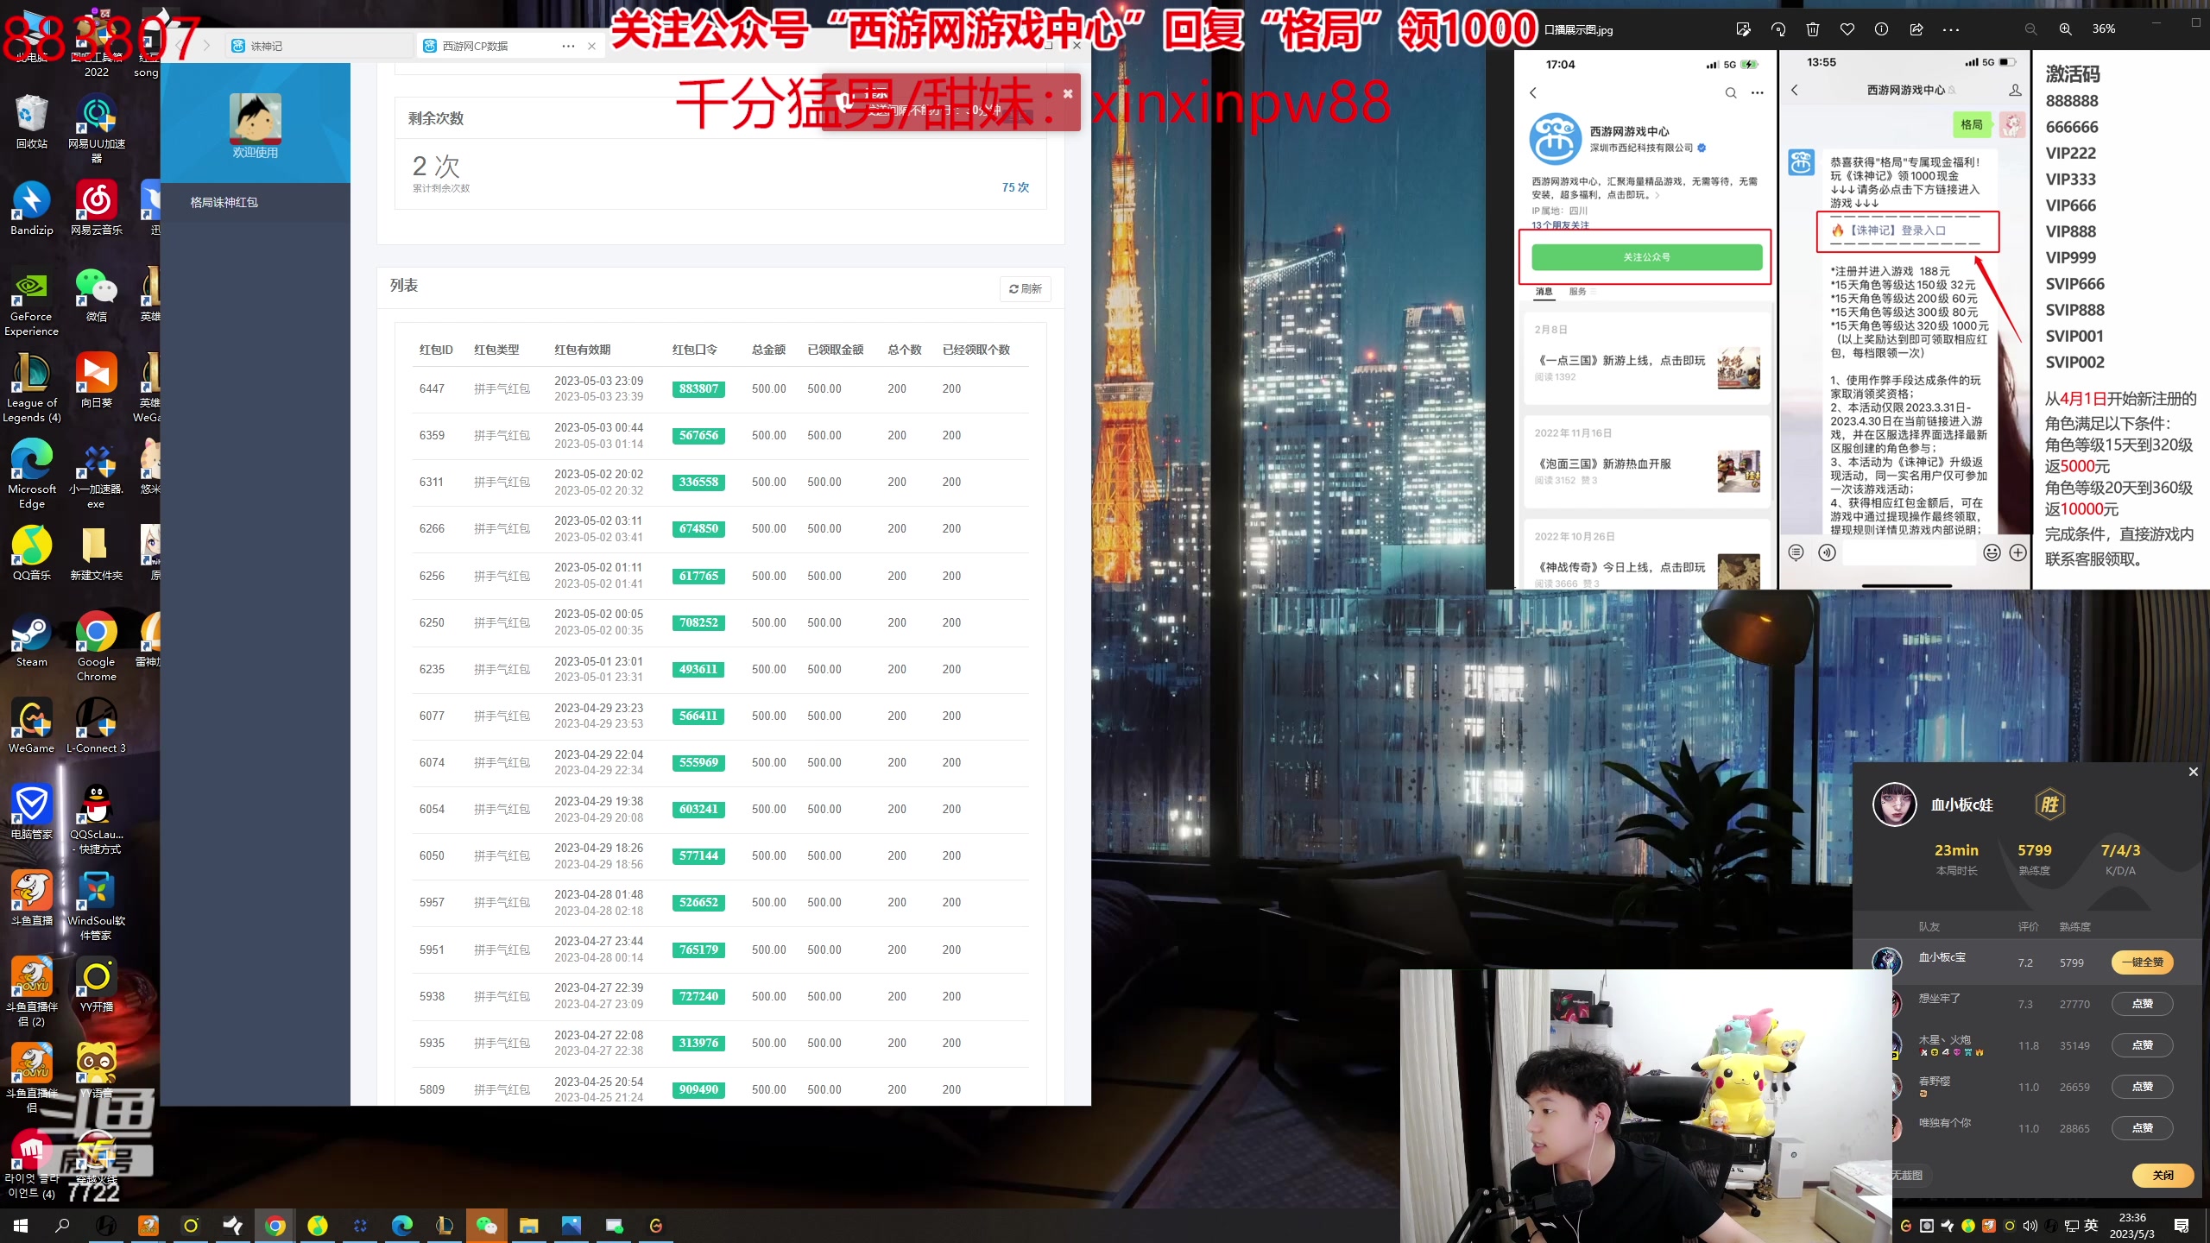The width and height of the screenshot is (2210, 1243).
Task: Delete image with trash icon
Action: tap(1813, 29)
